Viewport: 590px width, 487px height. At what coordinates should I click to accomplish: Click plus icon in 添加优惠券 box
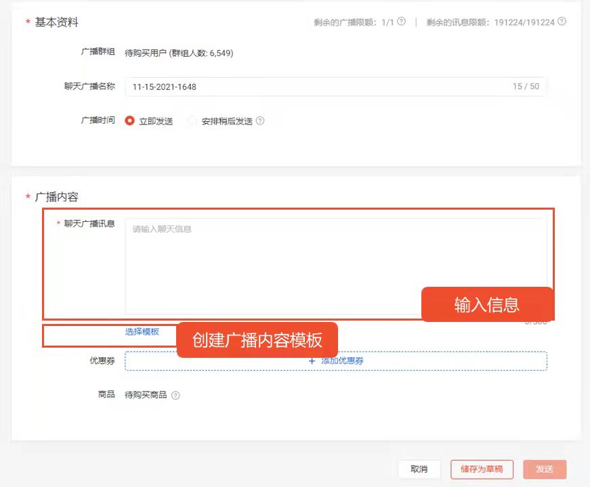312,361
